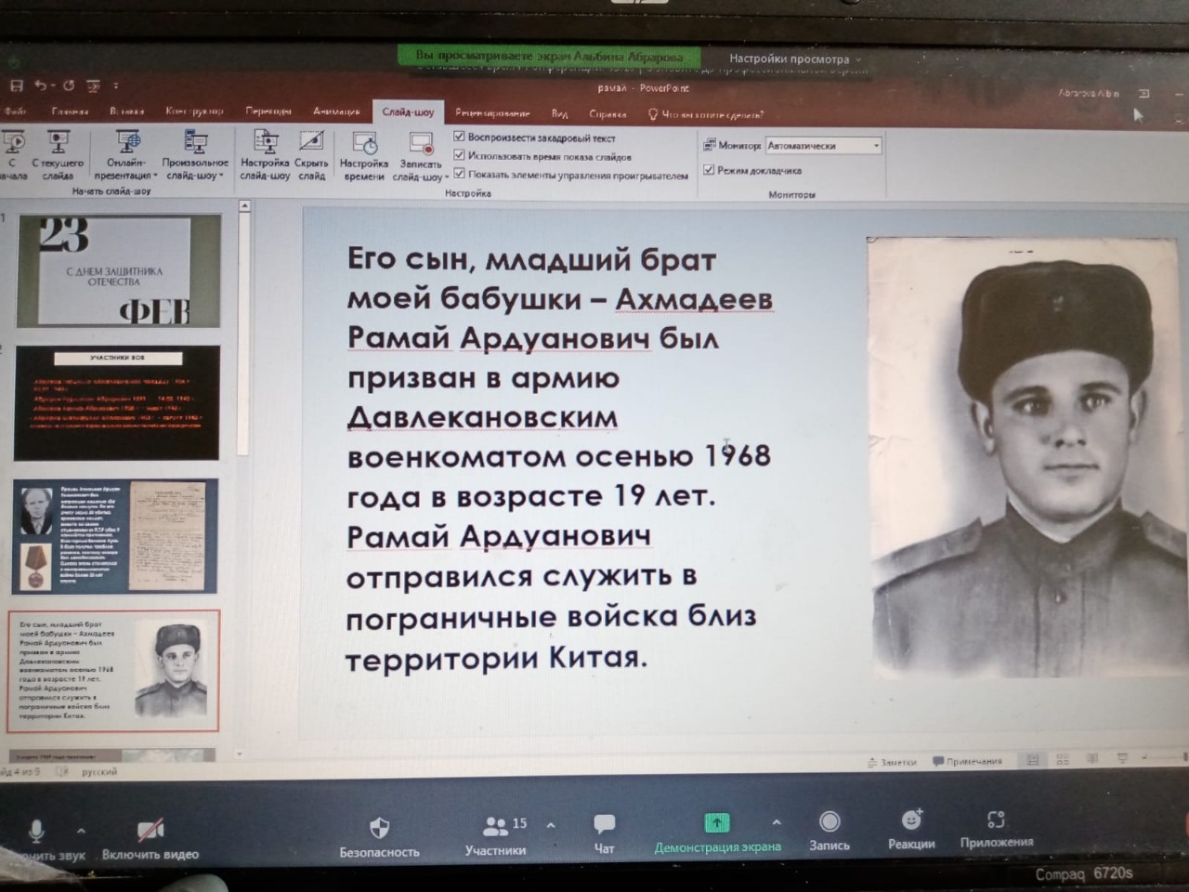Open 'Записать слайд-шоу' dropdown arrow
Viewport: 1189px width, 892px height.
coord(447,177)
